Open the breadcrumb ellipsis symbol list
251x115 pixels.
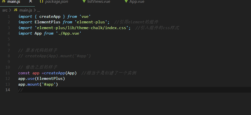click(x=39, y=11)
